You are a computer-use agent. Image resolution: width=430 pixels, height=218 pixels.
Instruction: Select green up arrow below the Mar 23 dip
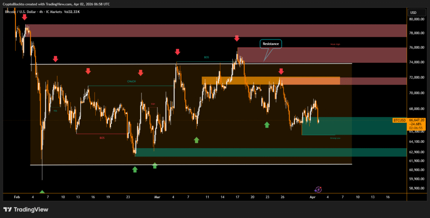click(x=267, y=124)
